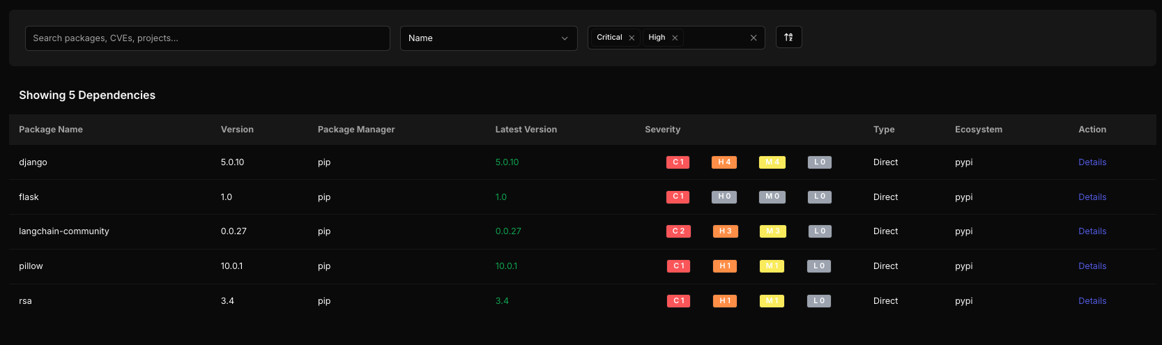
Task: Open Details for django
Action: point(1092,162)
